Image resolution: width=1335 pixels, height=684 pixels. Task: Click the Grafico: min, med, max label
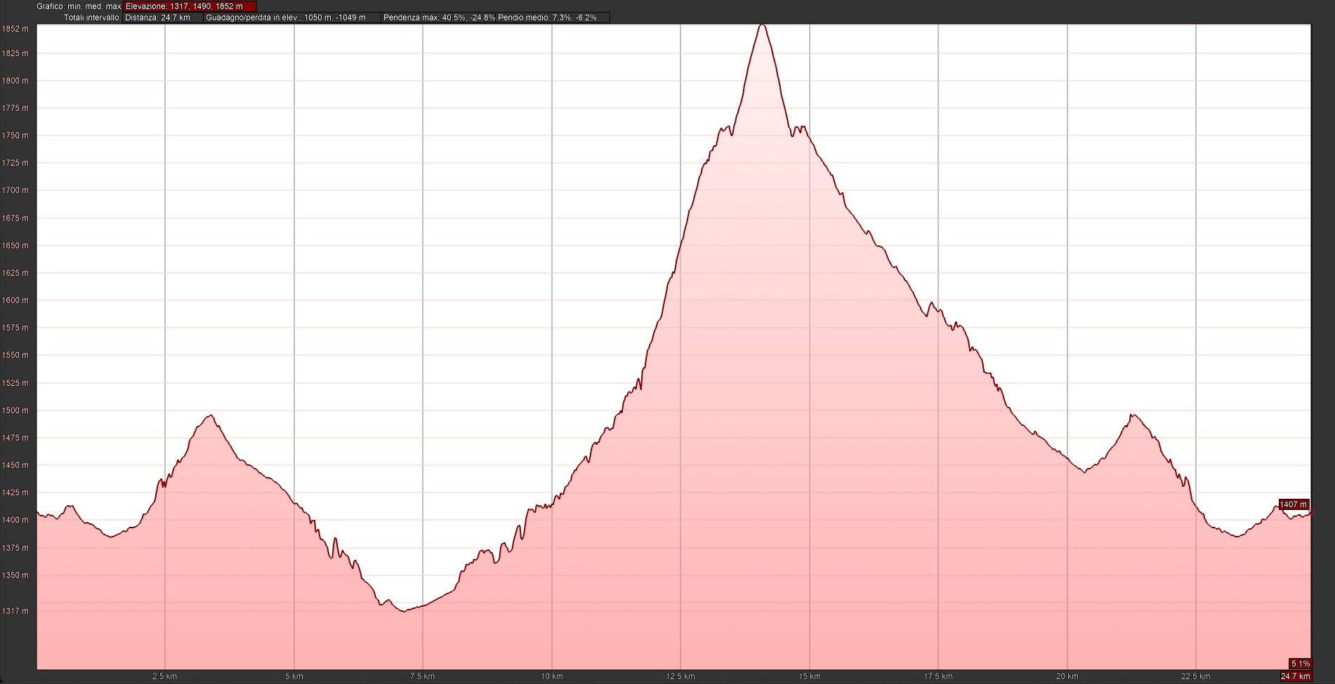79,6
